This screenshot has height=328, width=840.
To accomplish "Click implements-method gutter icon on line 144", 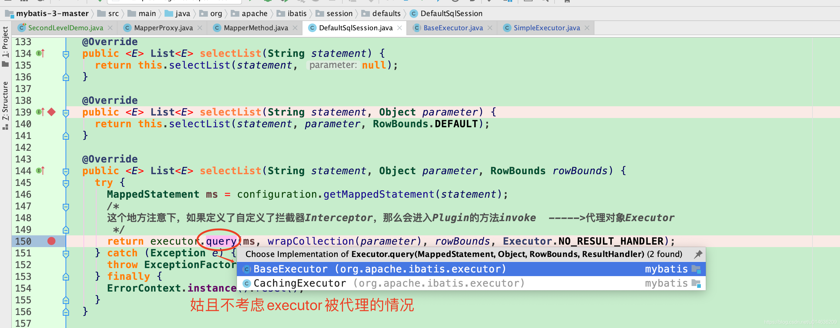I will (x=40, y=171).
